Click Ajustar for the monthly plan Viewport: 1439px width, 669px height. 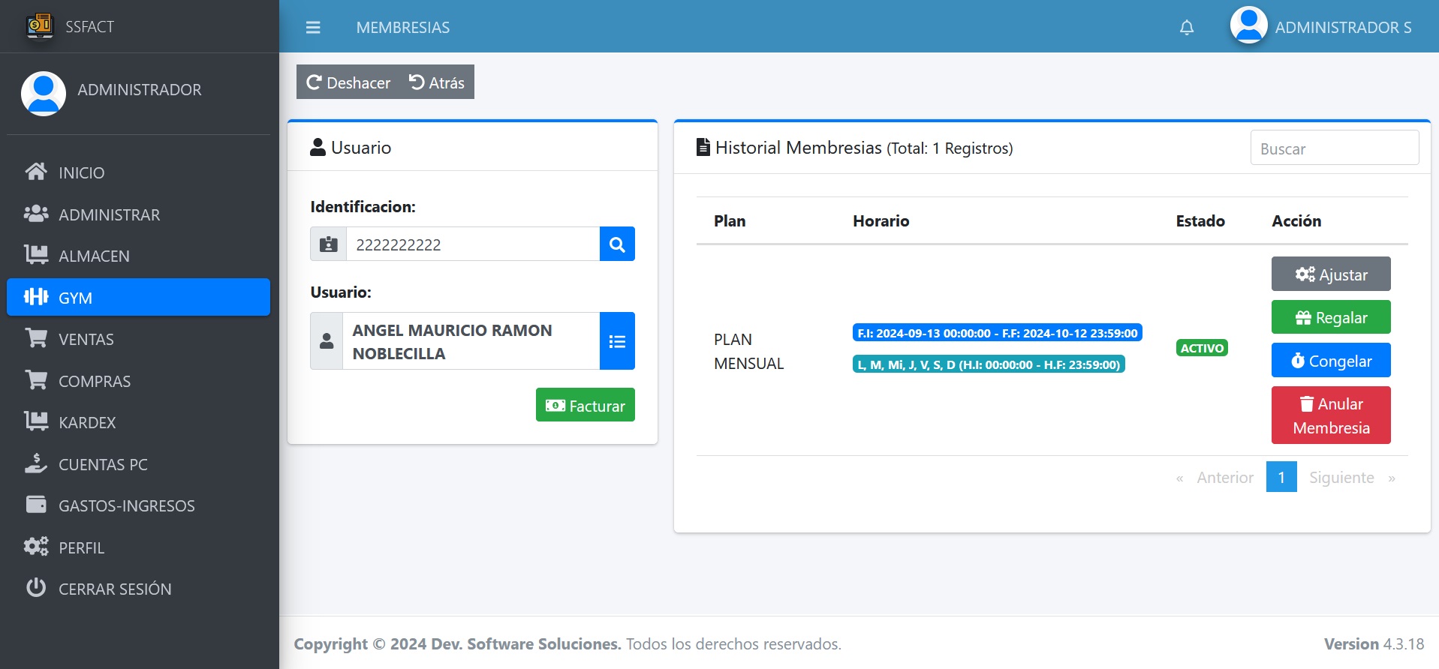1330,274
